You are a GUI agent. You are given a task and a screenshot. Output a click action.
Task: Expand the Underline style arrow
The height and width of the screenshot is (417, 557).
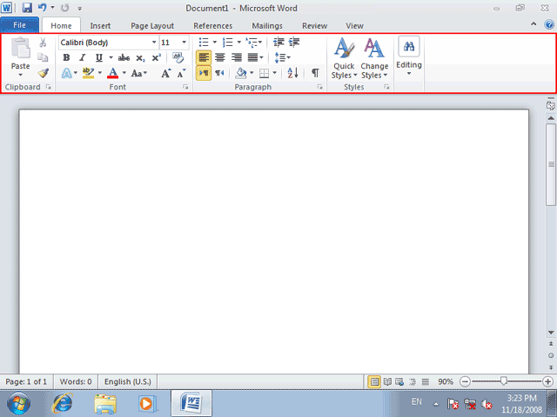pos(111,58)
